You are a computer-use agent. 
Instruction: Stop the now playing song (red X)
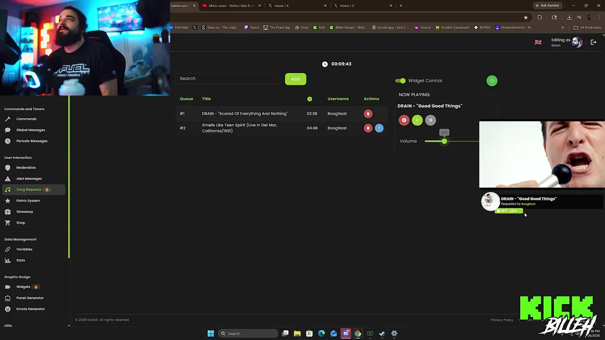(404, 120)
